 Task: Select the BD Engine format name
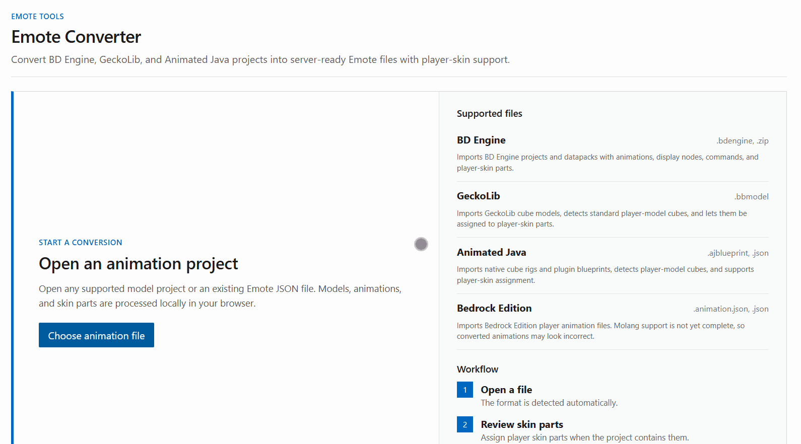point(481,140)
